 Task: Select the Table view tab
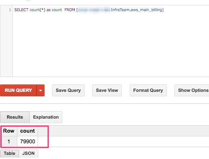pyautogui.click(x=9, y=153)
